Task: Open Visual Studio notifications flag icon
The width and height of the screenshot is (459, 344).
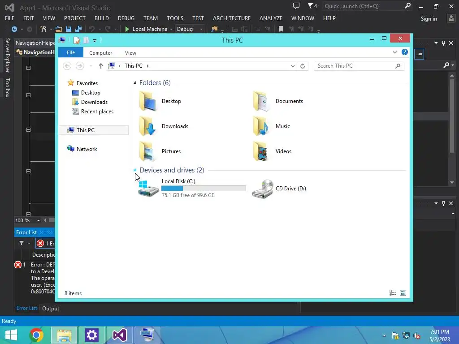Action: tap(312, 6)
